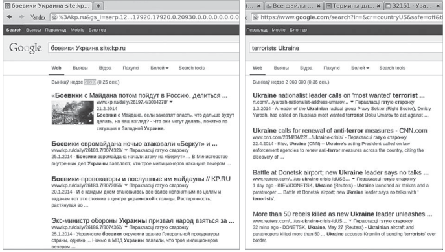The height and width of the screenshot is (252, 445).
Task: Select the 'Відэа' tab in right results
Action: tap(306, 68)
